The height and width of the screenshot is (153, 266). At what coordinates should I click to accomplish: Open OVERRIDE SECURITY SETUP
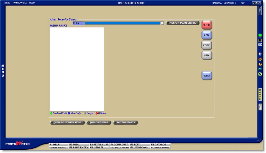coord(67,123)
